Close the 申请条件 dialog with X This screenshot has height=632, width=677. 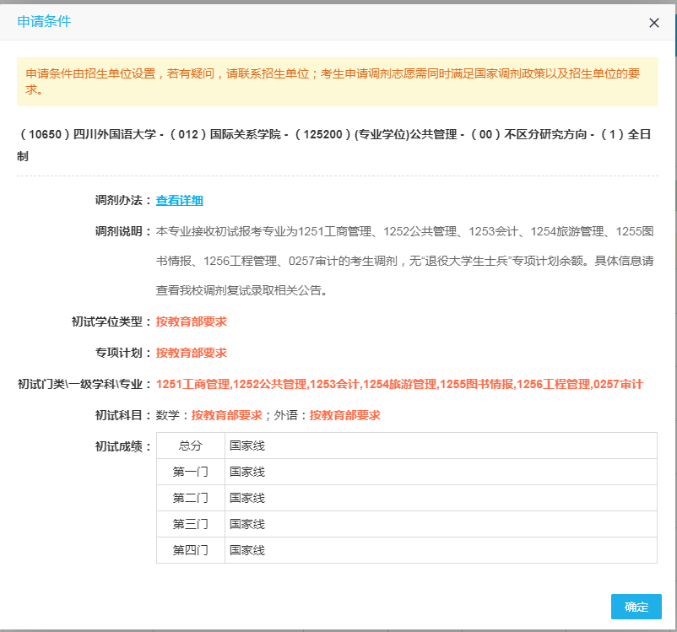pos(653,23)
